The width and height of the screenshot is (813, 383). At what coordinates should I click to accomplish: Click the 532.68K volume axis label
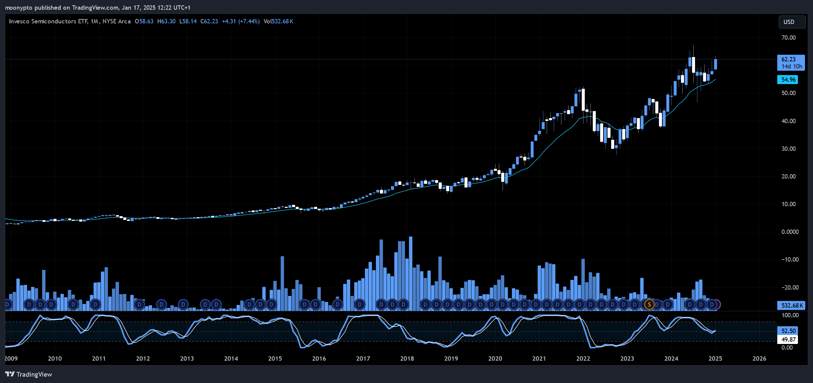tap(791, 305)
